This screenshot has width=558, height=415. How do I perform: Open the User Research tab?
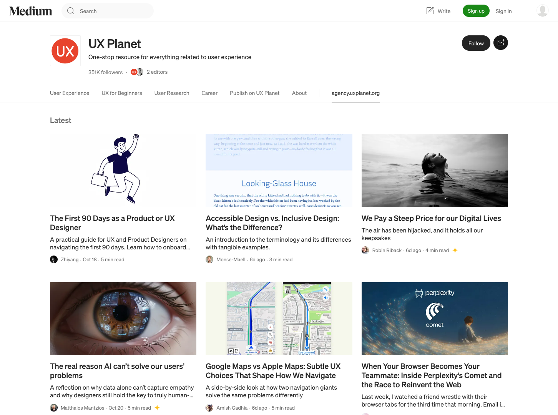pos(172,93)
